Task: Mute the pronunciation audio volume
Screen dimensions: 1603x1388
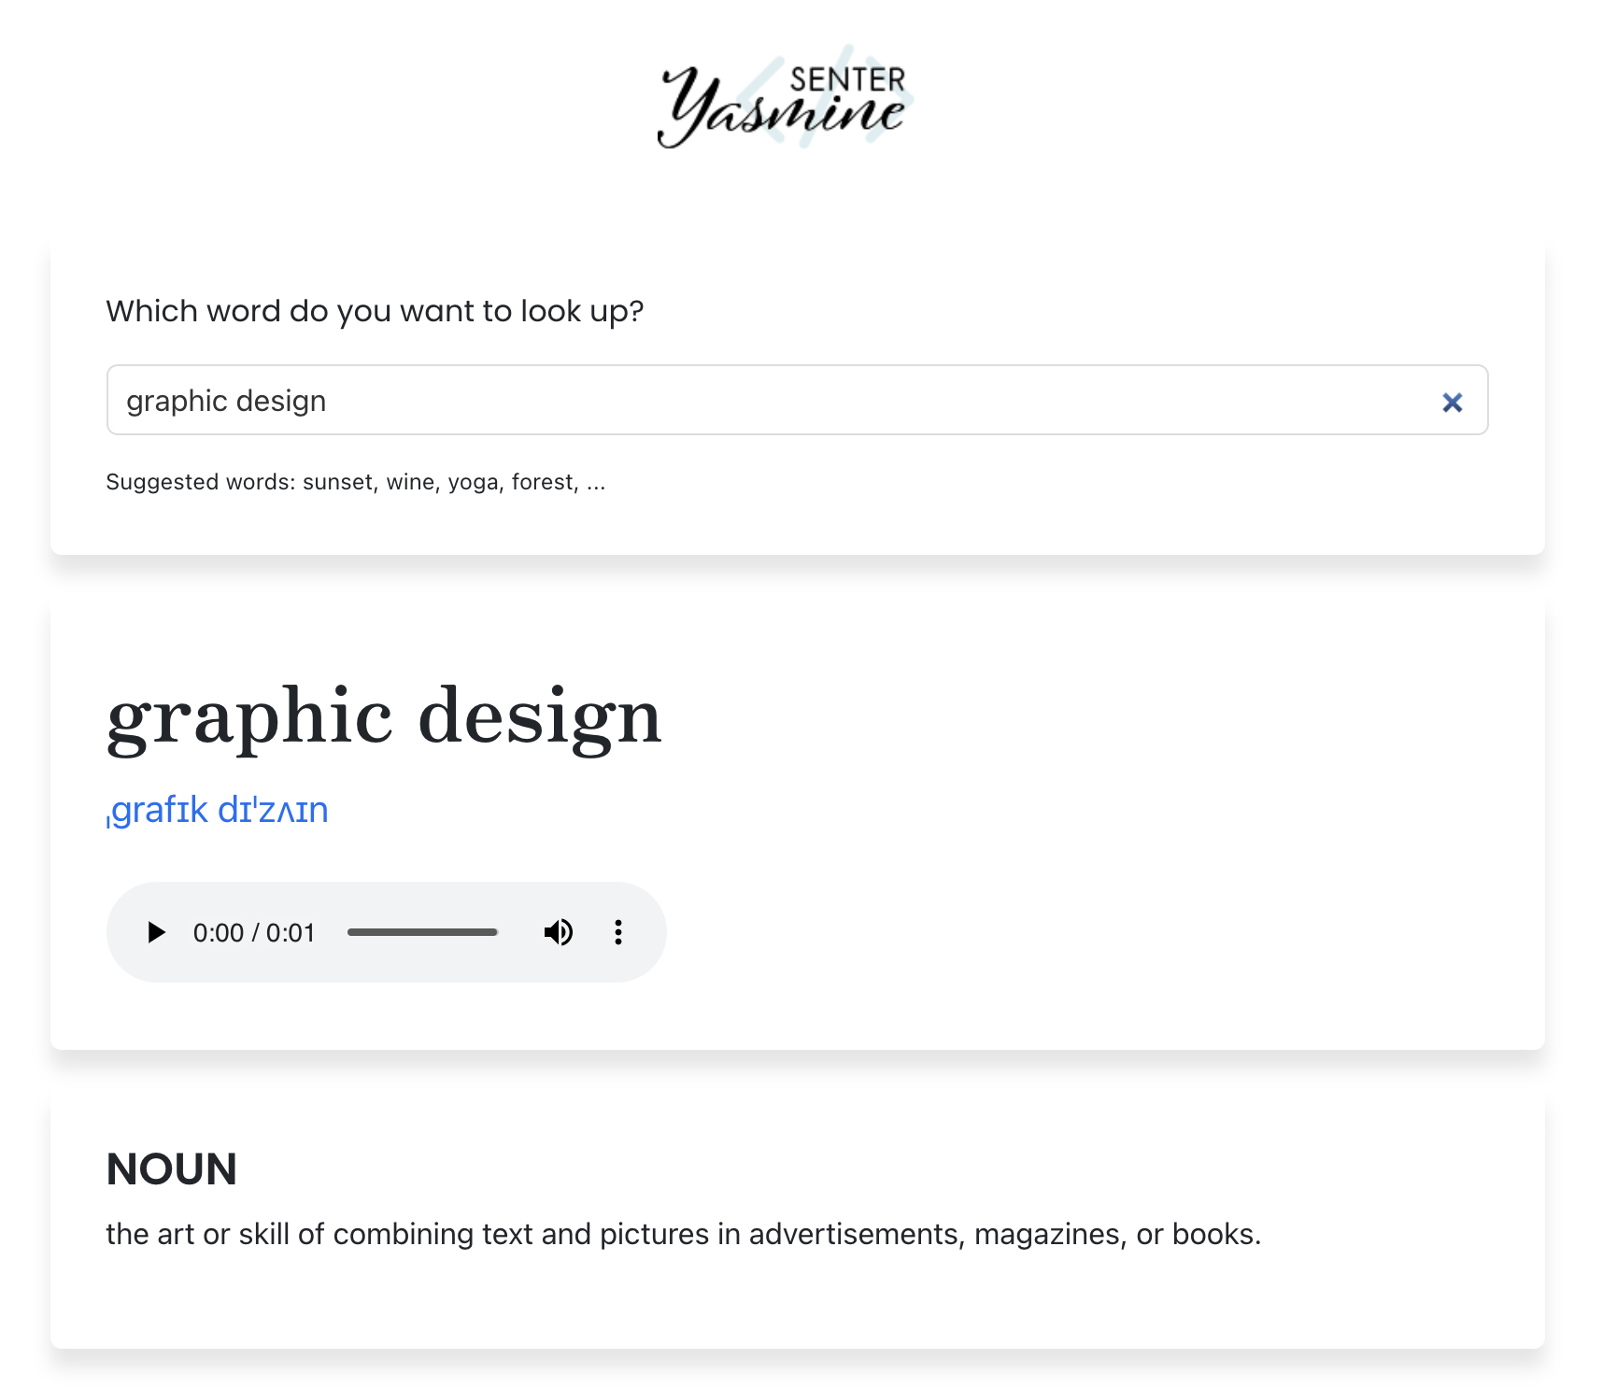Action: point(559,932)
